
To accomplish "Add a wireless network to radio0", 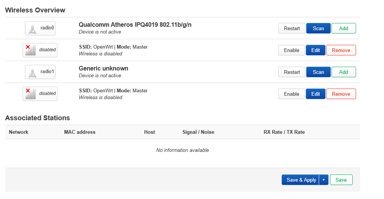I will coord(343,28).
